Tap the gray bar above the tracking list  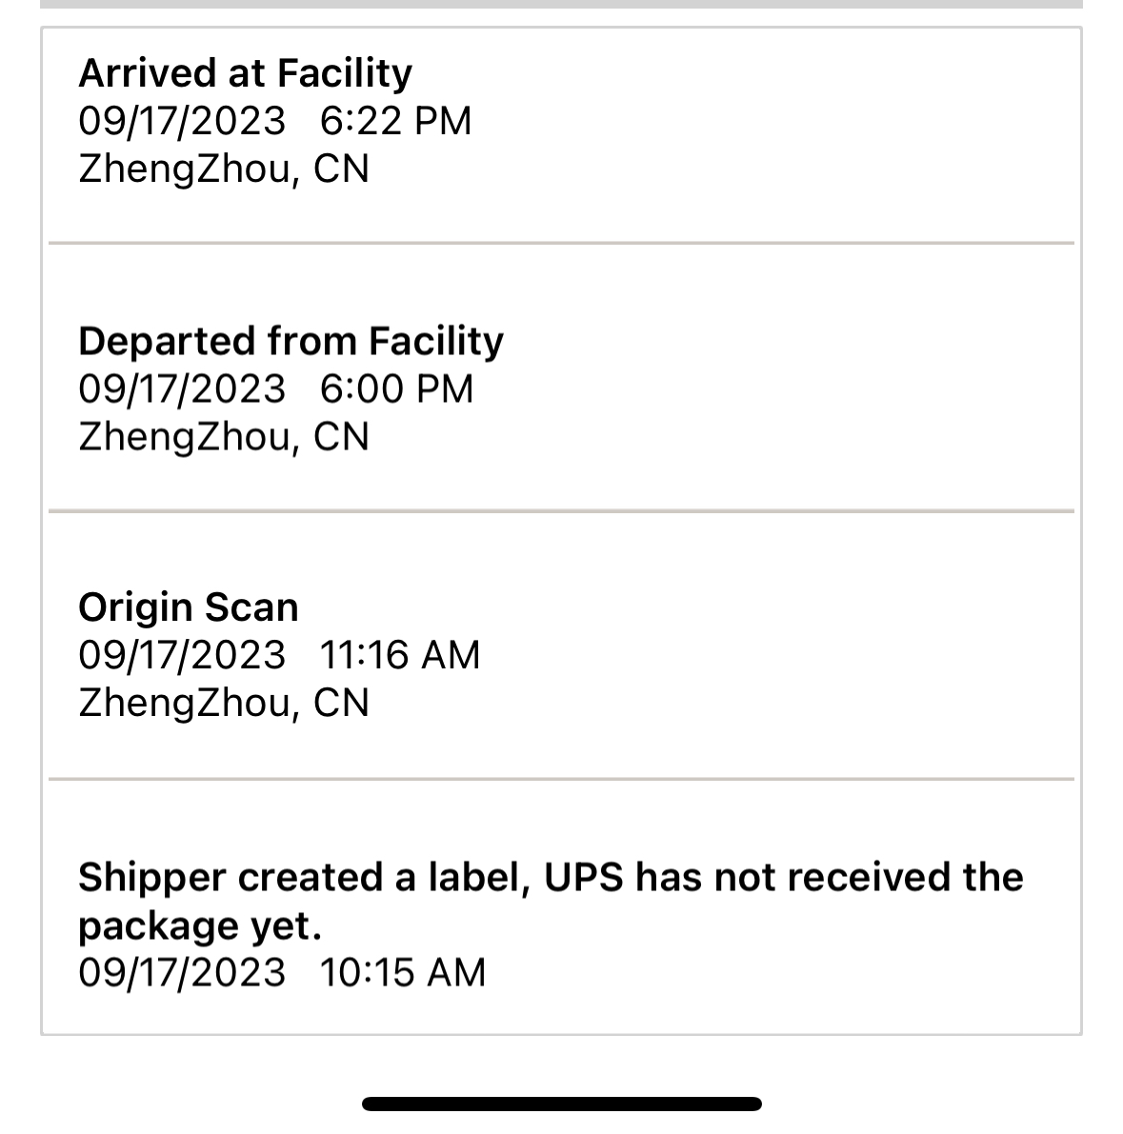click(x=561, y=4)
